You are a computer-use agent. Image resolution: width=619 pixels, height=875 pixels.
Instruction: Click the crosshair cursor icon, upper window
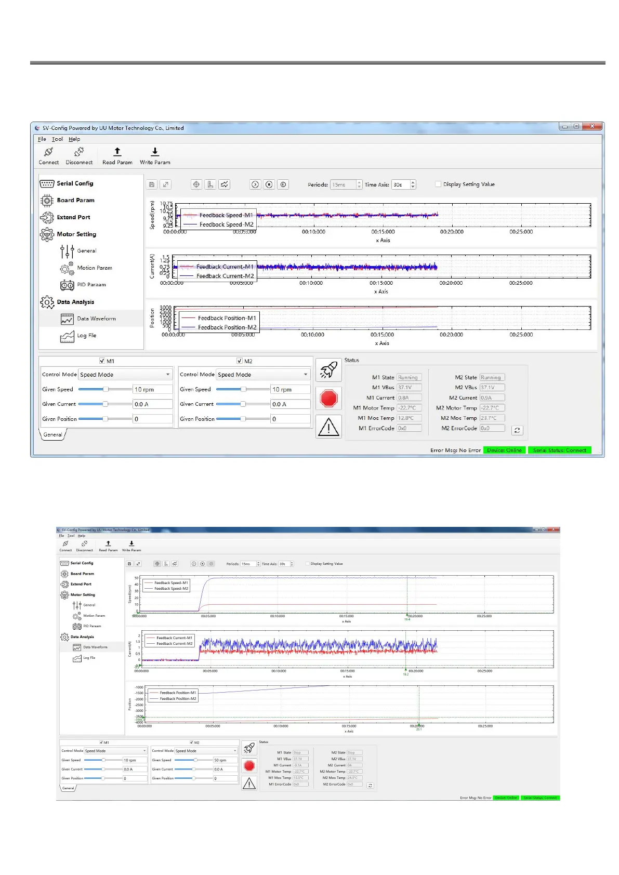196,184
